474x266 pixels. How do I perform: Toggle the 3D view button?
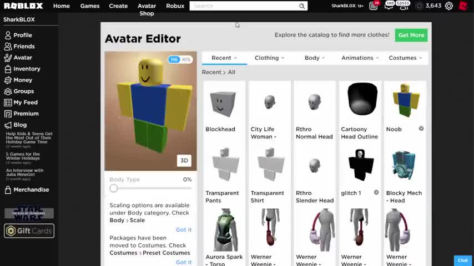(x=184, y=161)
